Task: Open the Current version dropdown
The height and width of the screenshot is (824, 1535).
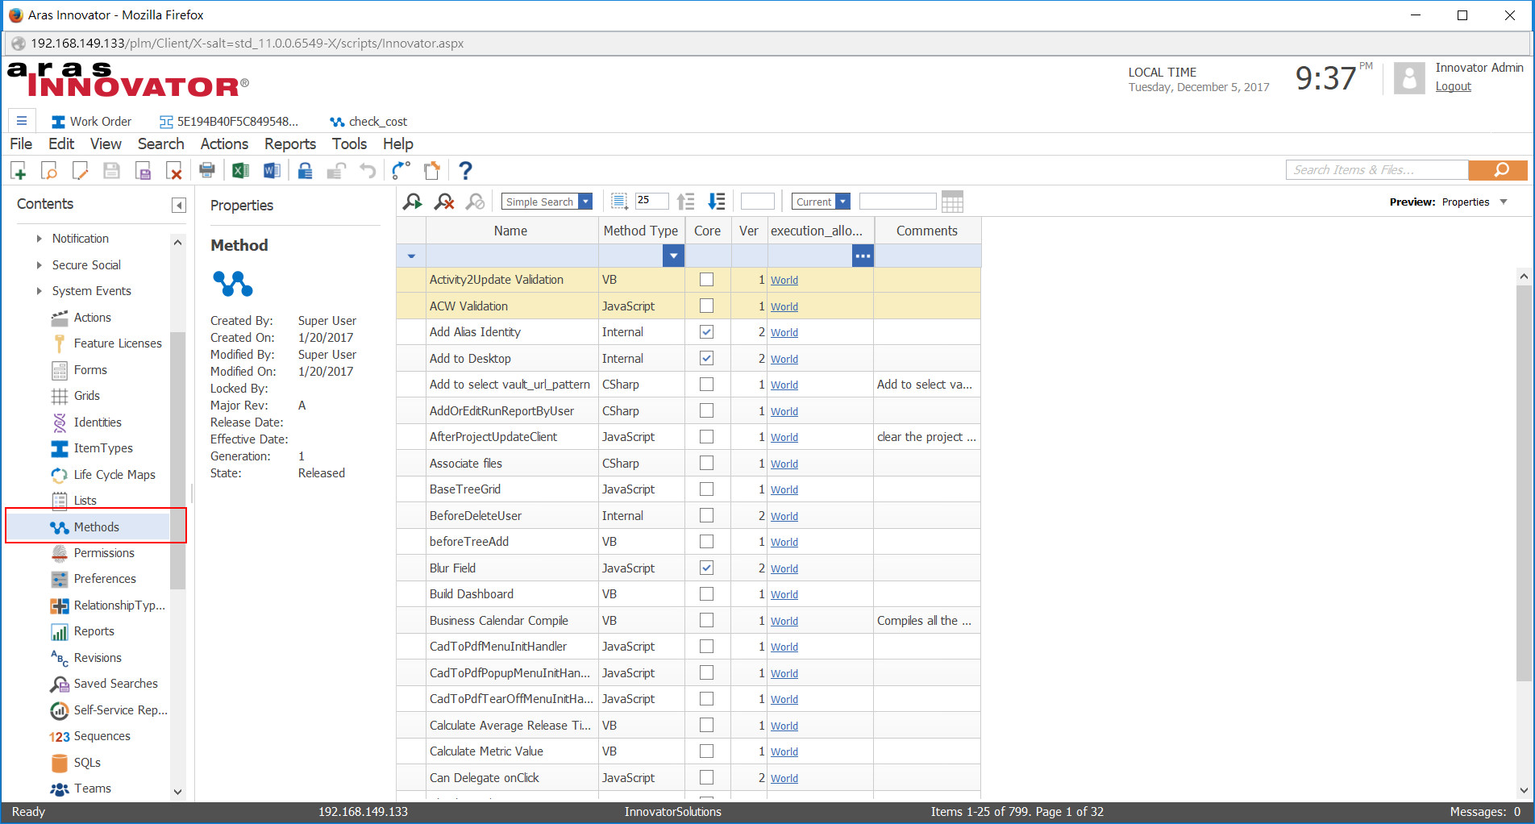Action: (842, 202)
